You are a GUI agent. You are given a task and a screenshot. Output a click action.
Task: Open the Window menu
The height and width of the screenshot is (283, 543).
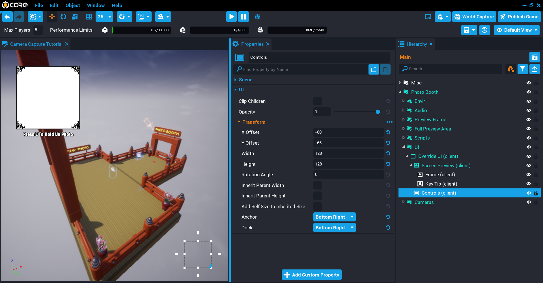click(96, 5)
